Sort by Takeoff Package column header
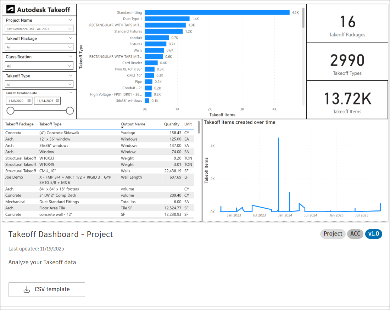The image size is (390, 310). pyautogui.click(x=19, y=124)
